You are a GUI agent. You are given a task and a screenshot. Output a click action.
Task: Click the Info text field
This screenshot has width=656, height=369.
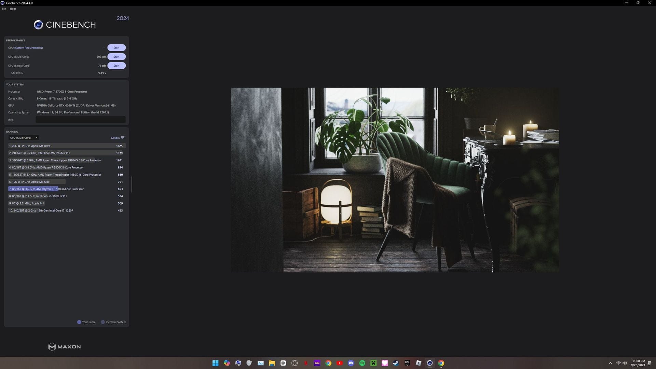pyautogui.click(x=81, y=120)
